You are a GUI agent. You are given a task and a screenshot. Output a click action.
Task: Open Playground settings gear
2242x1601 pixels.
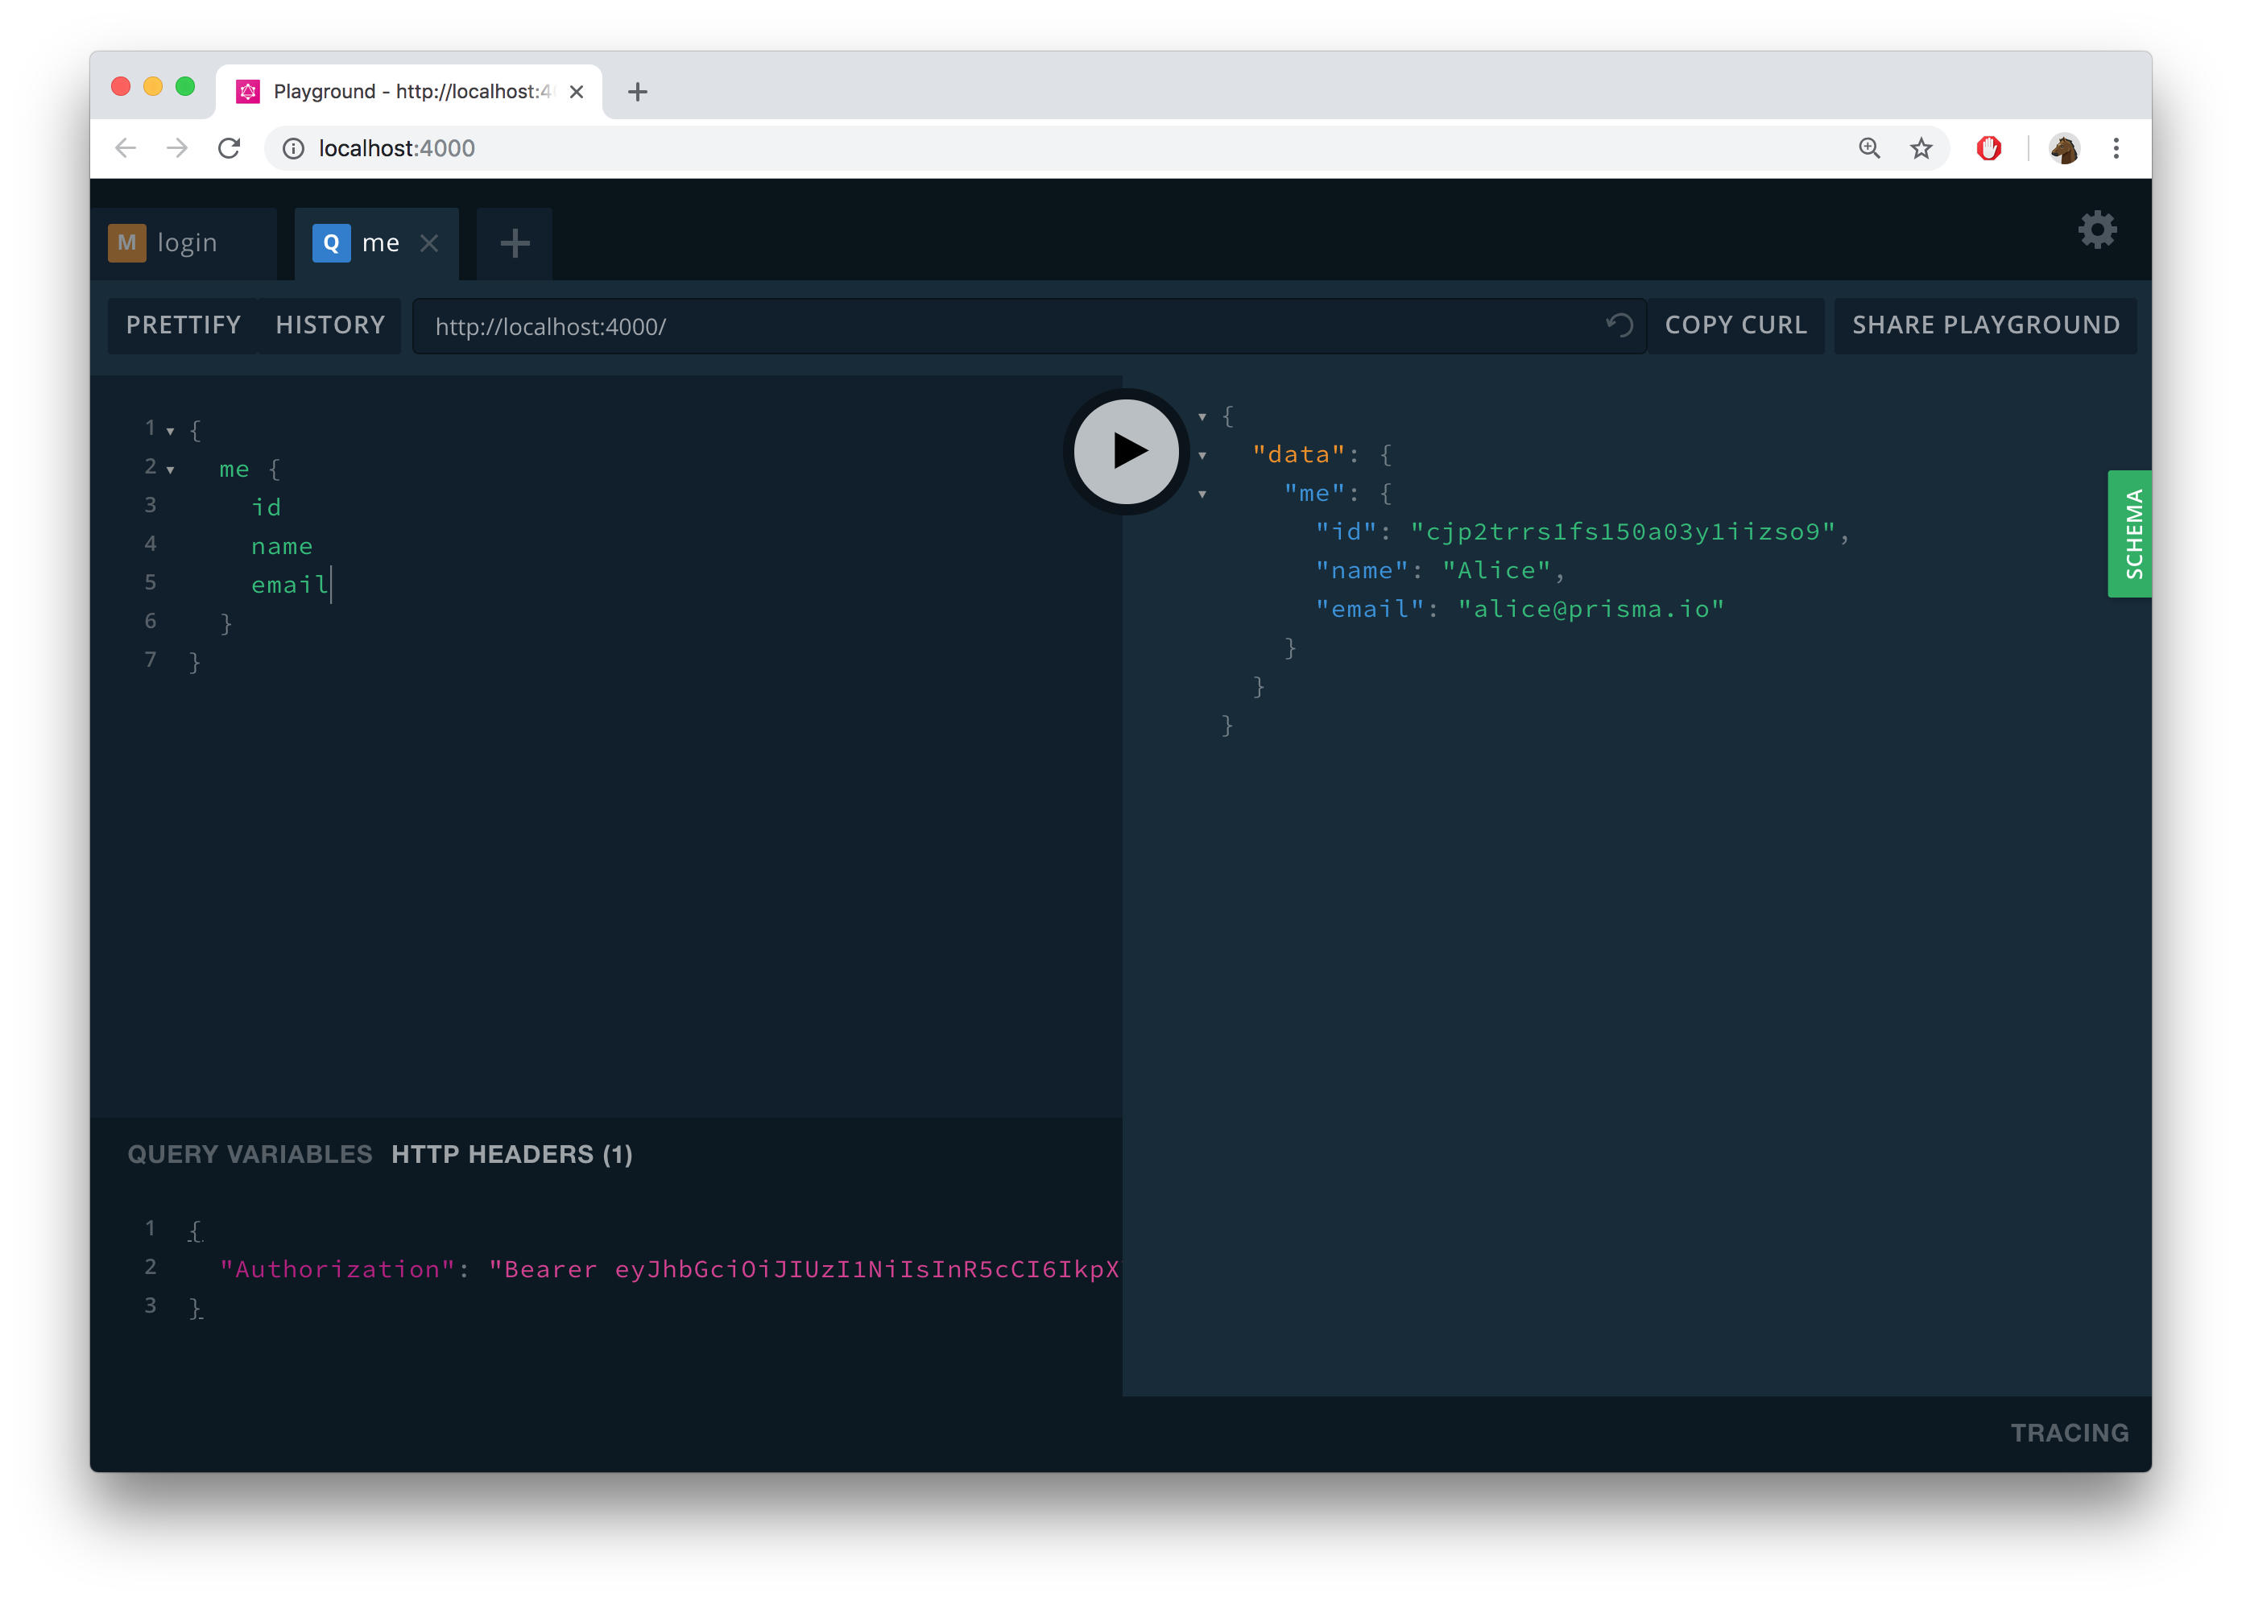coord(2096,230)
